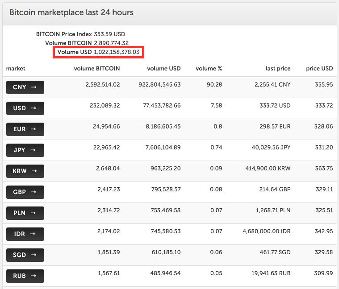Click the 'price USD' column header
The width and height of the screenshot is (339, 289).
[319, 69]
